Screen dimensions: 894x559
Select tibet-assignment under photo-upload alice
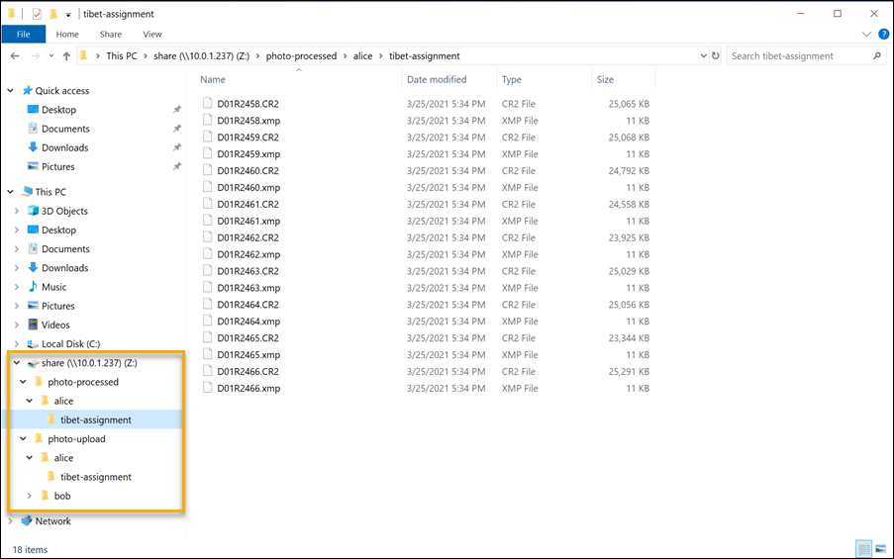96,477
